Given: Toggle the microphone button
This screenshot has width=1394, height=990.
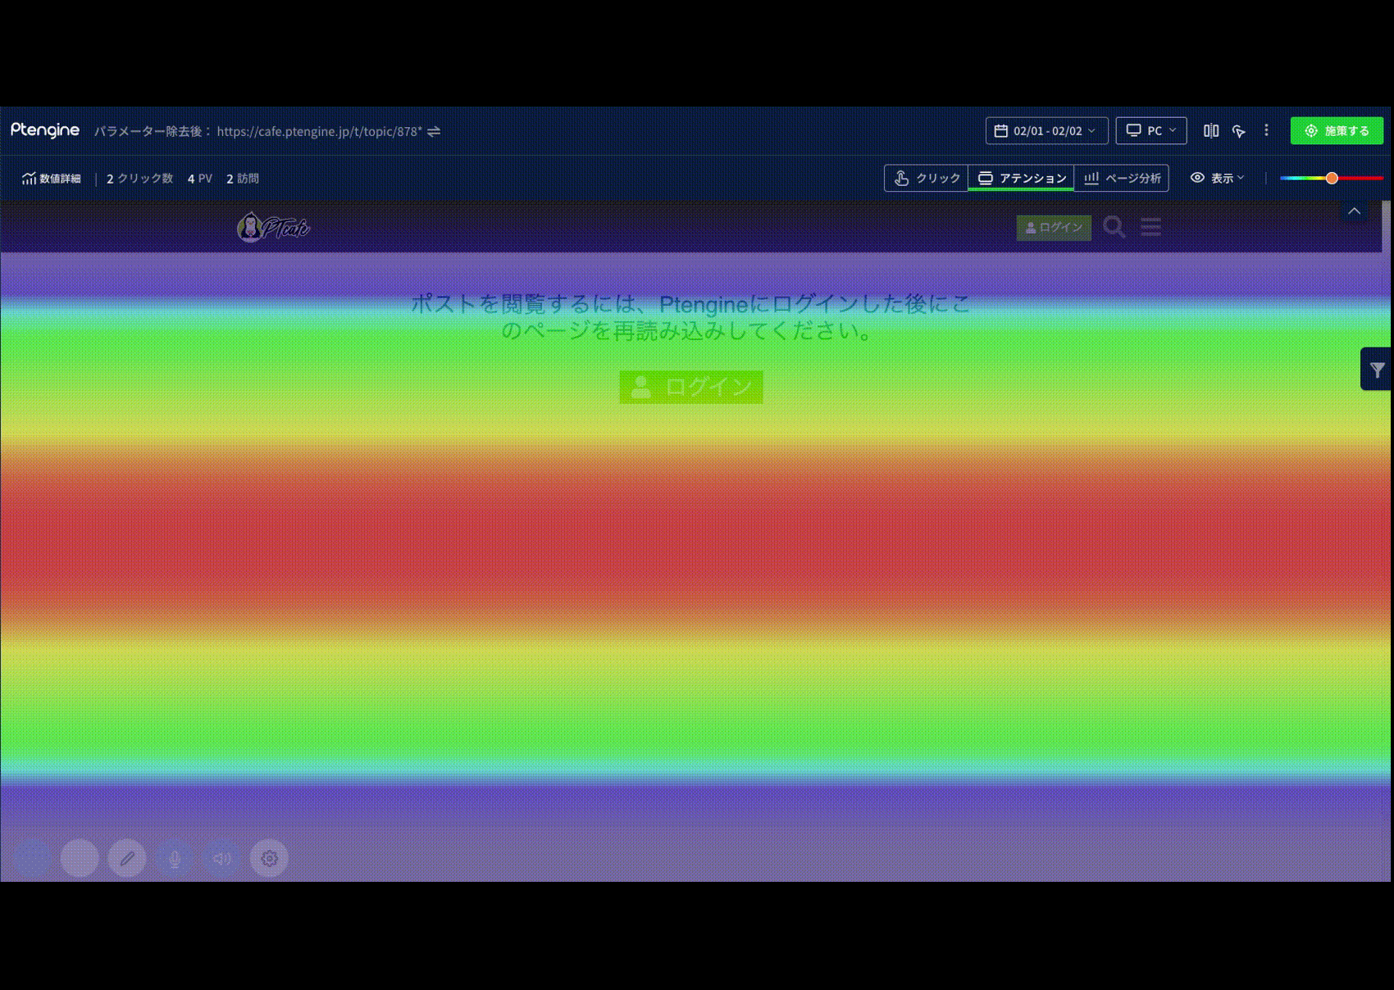Looking at the screenshot, I should pyautogui.click(x=175, y=858).
